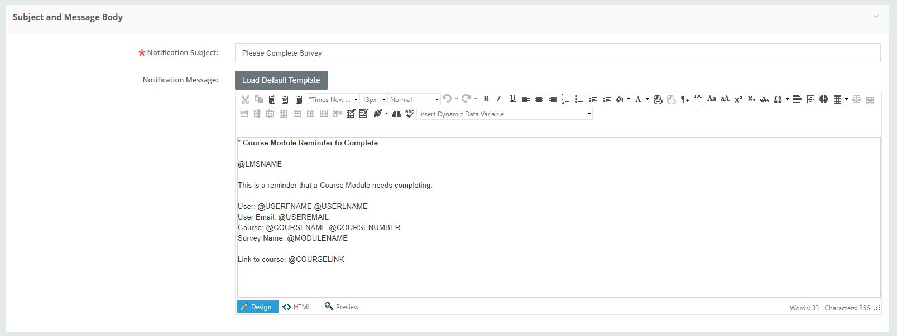
Task: Click the Bold formatting icon
Action: (x=486, y=99)
